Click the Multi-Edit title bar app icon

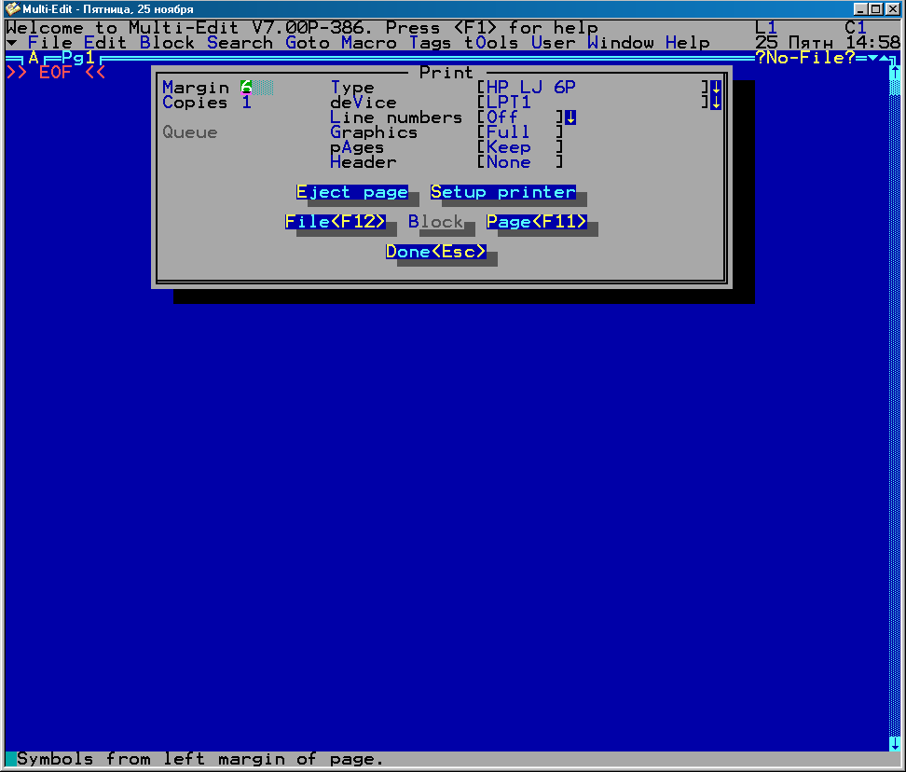12,8
